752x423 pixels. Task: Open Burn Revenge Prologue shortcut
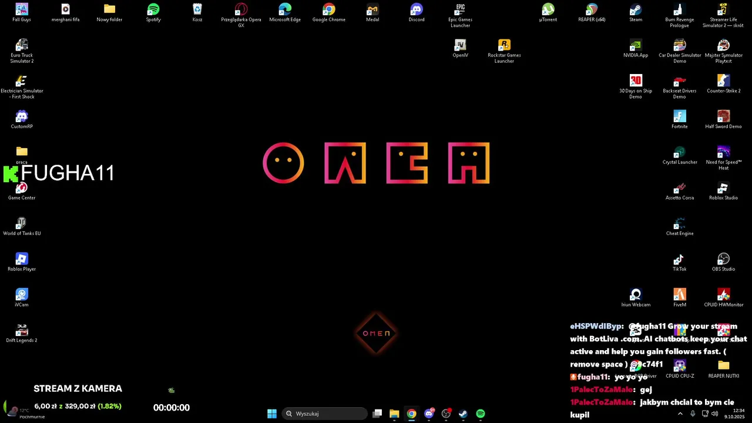pos(680,15)
